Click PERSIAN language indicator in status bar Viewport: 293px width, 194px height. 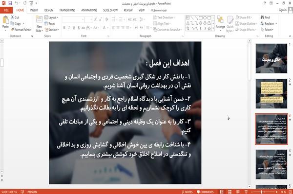(32, 192)
